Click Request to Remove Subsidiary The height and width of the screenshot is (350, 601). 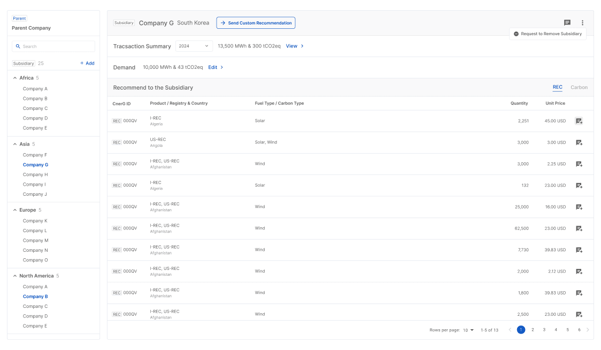click(x=547, y=34)
